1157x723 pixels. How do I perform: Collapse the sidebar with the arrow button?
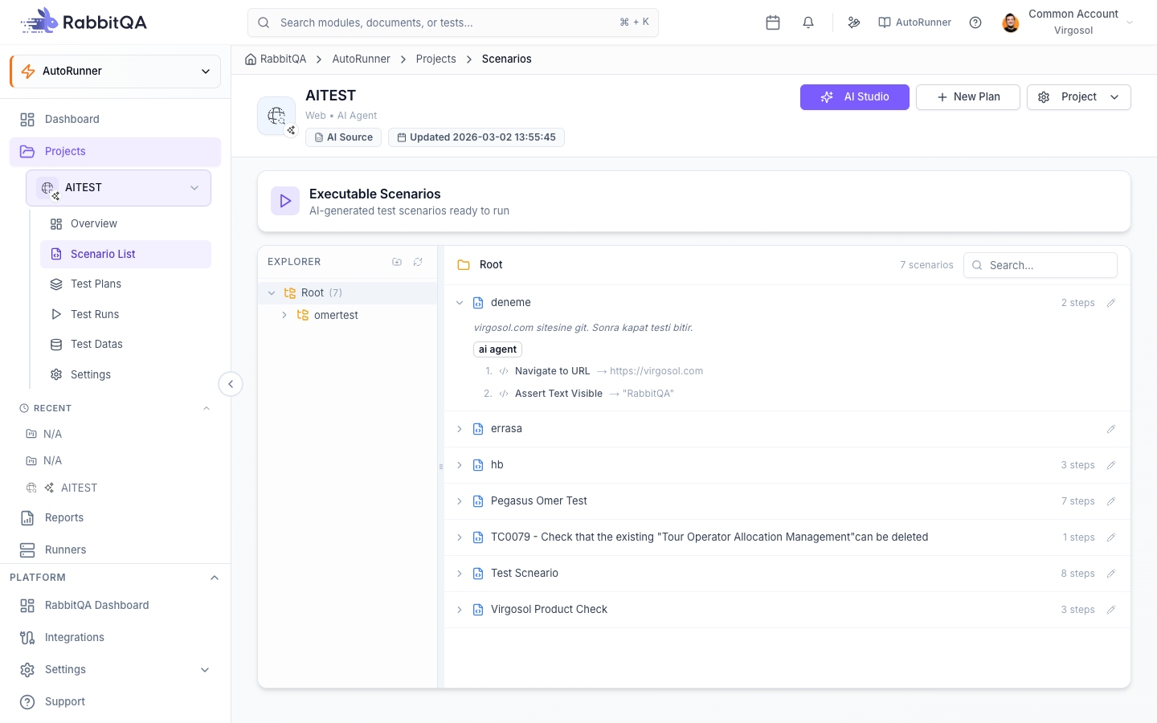point(231,384)
